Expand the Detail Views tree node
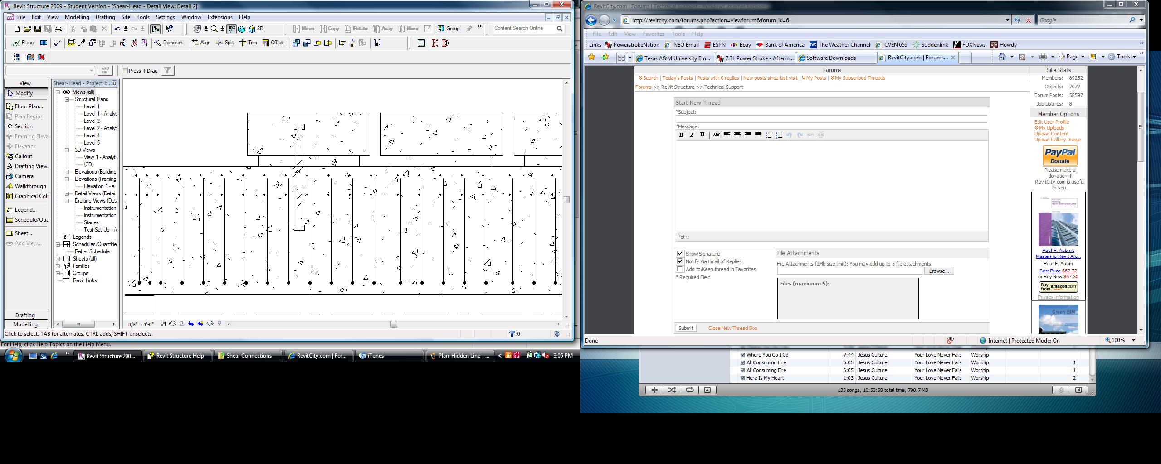Viewport: 1161px width, 464px height. (x=67, y=193)
